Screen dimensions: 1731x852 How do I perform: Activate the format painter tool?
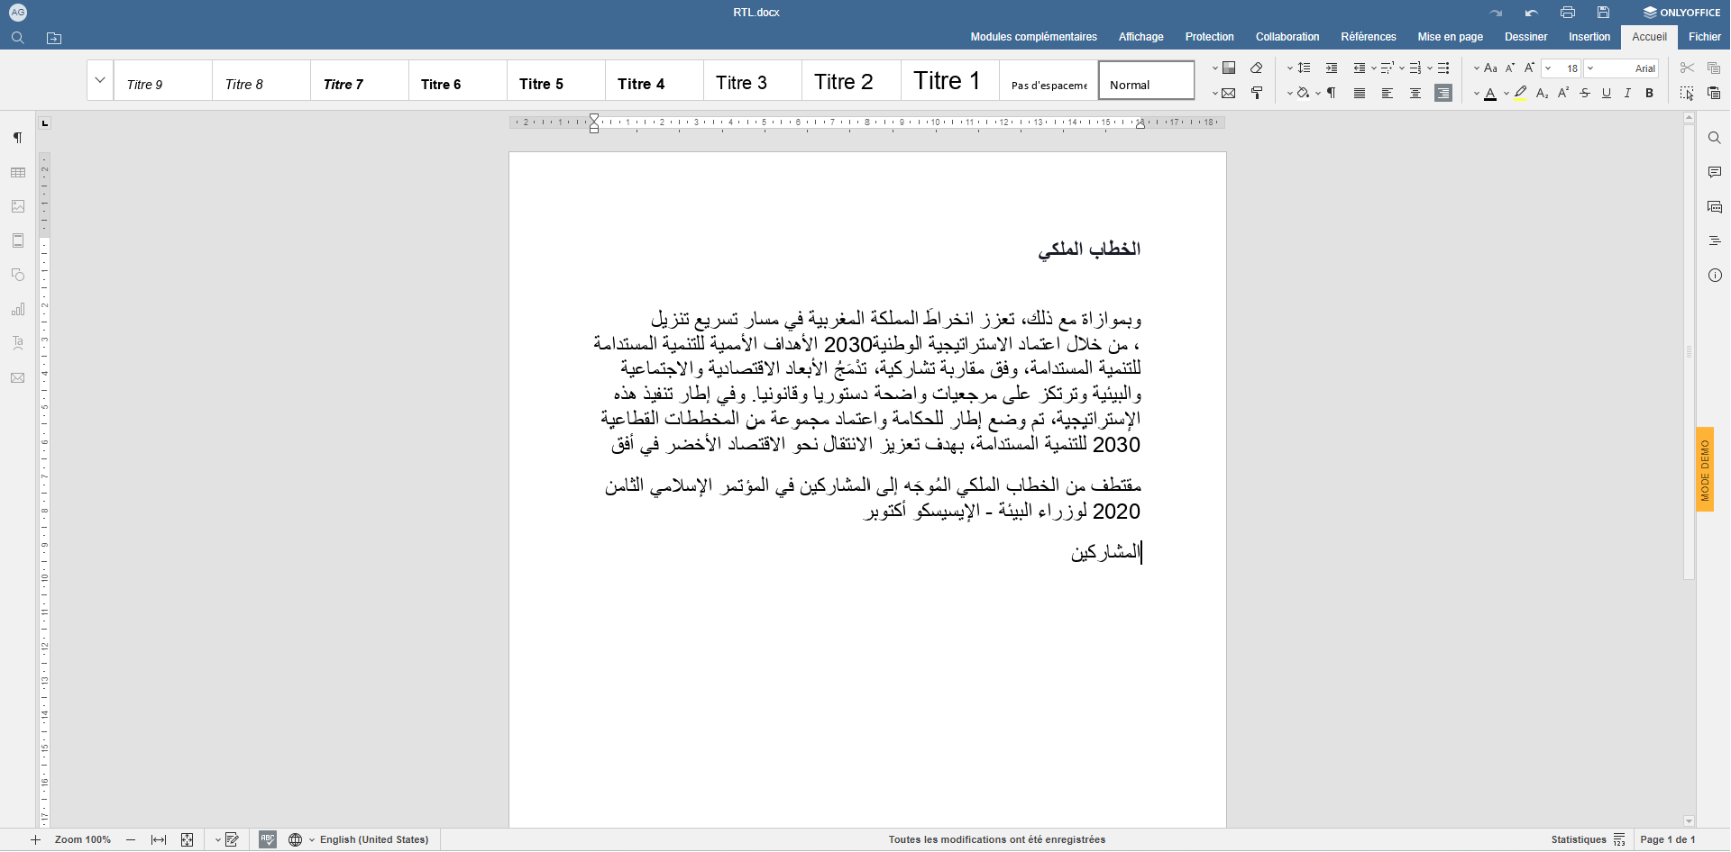coord(1257,93)
